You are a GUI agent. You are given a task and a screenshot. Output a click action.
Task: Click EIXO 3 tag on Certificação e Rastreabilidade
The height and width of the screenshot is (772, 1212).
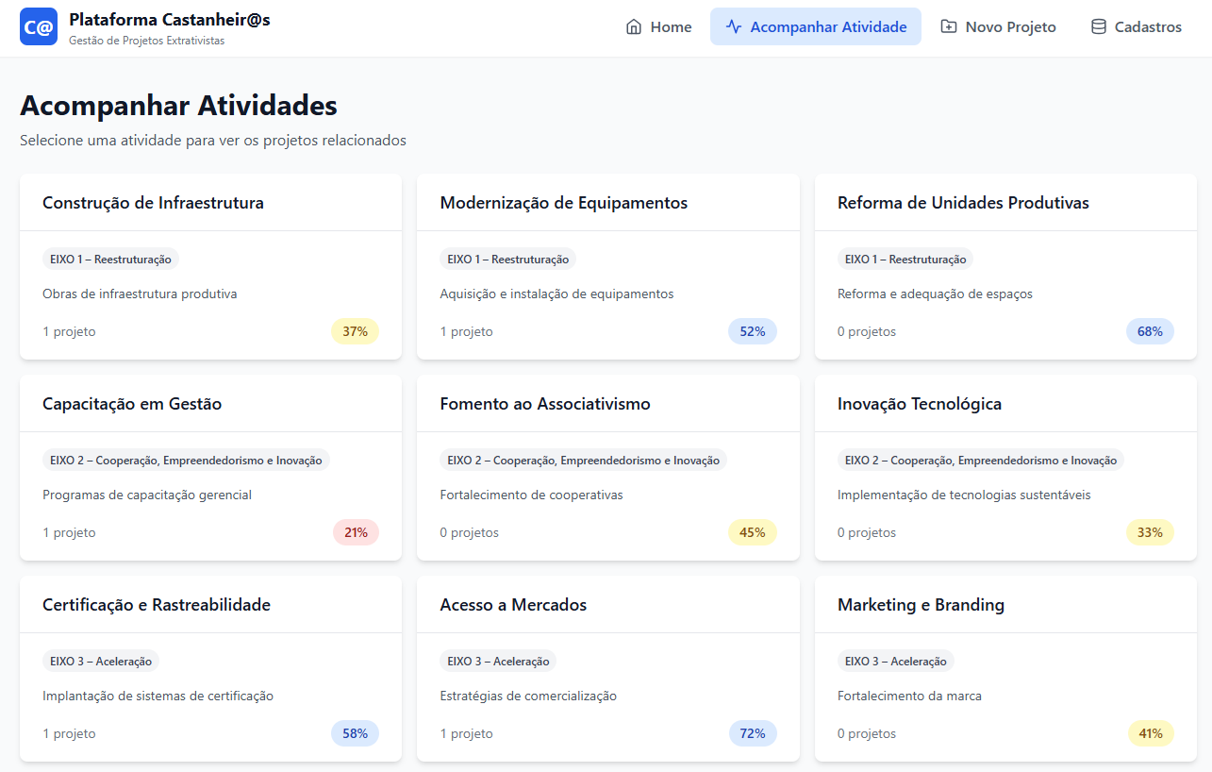click(x=101, y=661)
